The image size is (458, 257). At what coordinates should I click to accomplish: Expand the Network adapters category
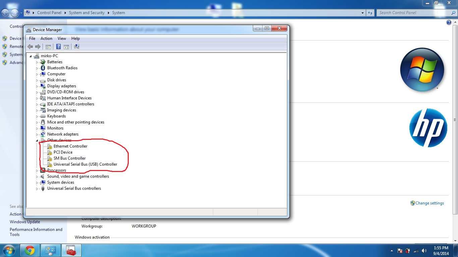point(37,134)
